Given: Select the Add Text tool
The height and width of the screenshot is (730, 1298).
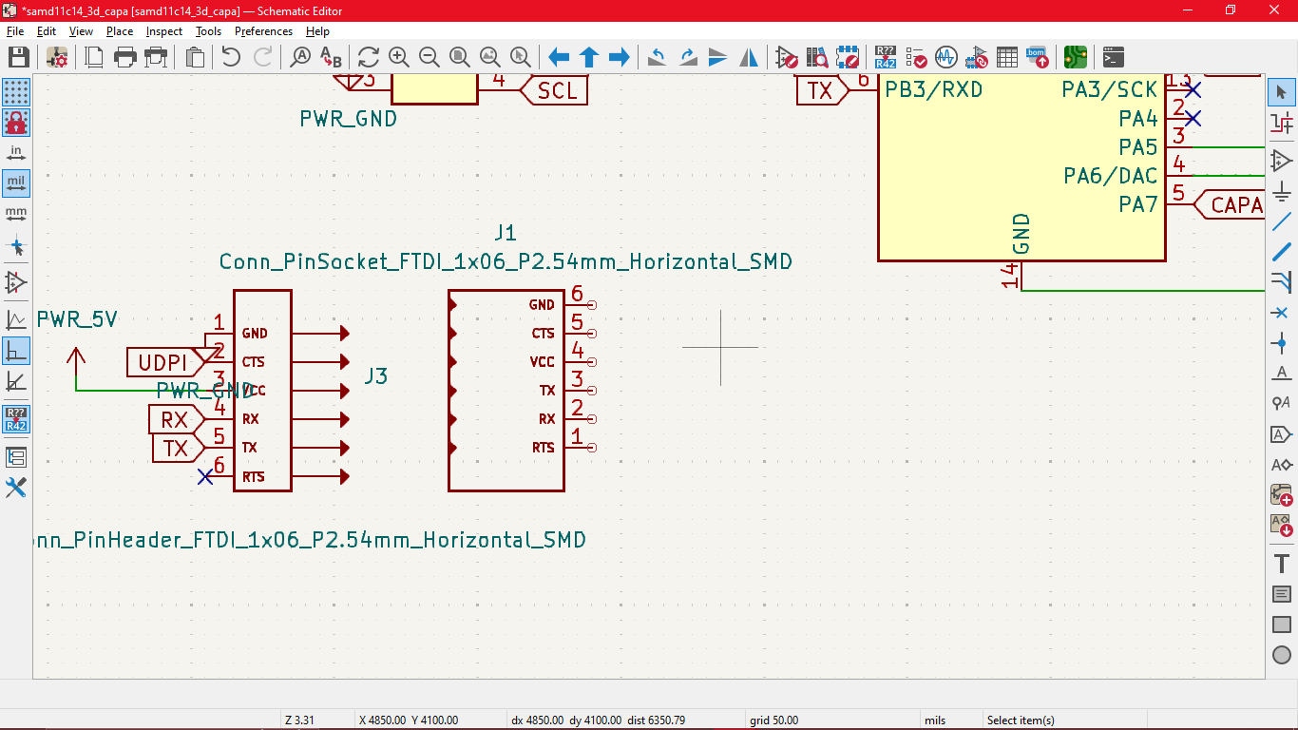Looking at the screenshot, I should [1282, 564].
